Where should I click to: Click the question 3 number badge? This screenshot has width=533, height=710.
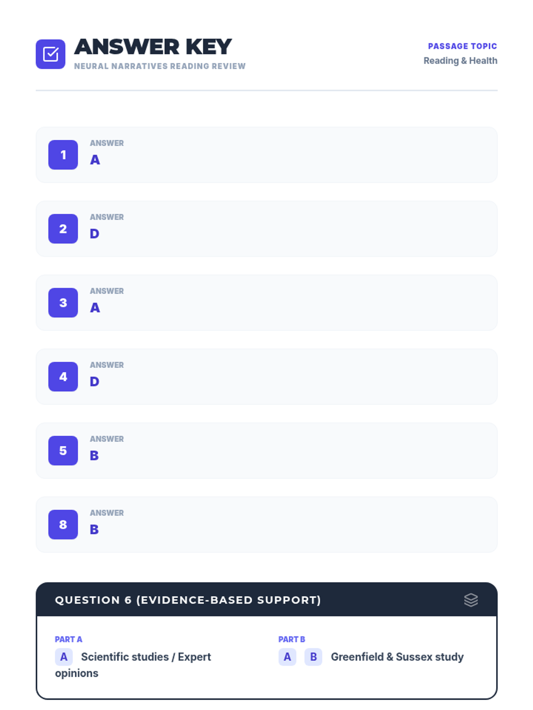coord(63,303)
